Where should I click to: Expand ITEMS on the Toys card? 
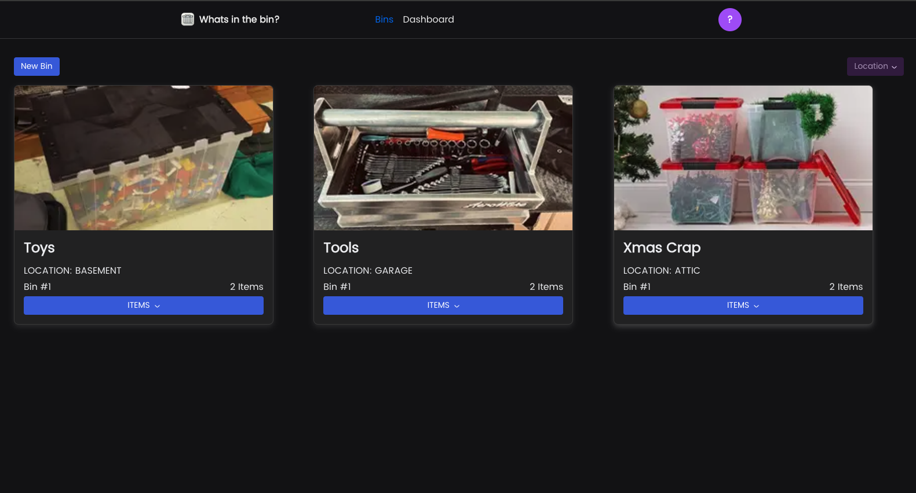pos(143,306)
